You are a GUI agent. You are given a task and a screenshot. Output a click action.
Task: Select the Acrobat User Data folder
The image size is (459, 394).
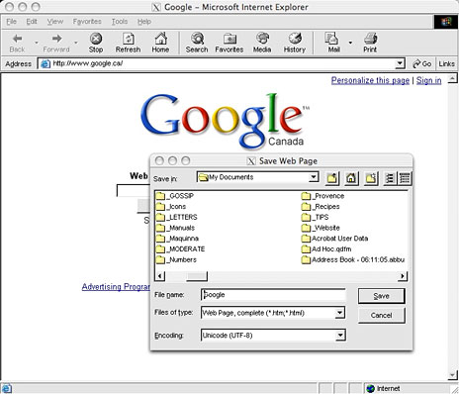(335, 239)
